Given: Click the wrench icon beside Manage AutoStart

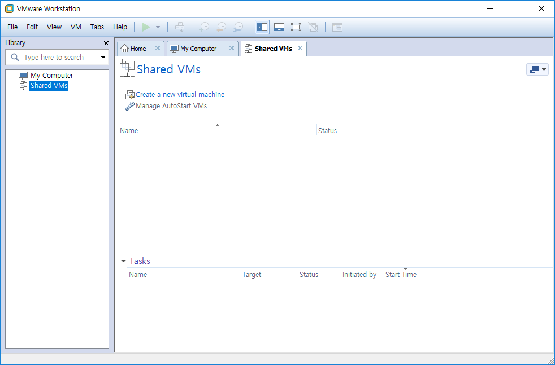Looking at the screenshot, I should [130, 106].
